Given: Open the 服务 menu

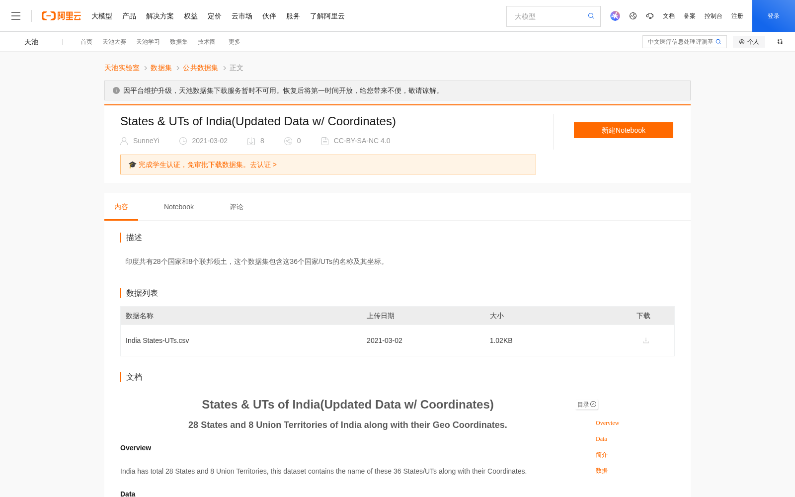Looking at the screenshot, I should pyautogui.click(x=293, y=16).
